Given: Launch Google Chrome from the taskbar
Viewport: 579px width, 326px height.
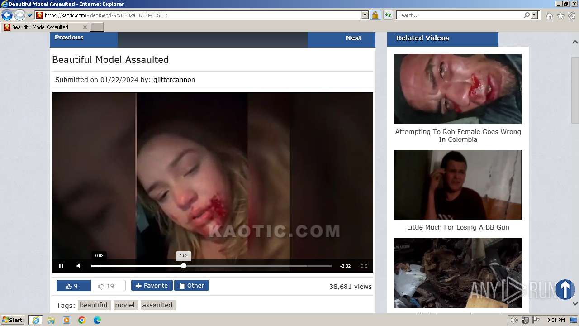Looking at the screenshot, I should click(x=82, y=320).
